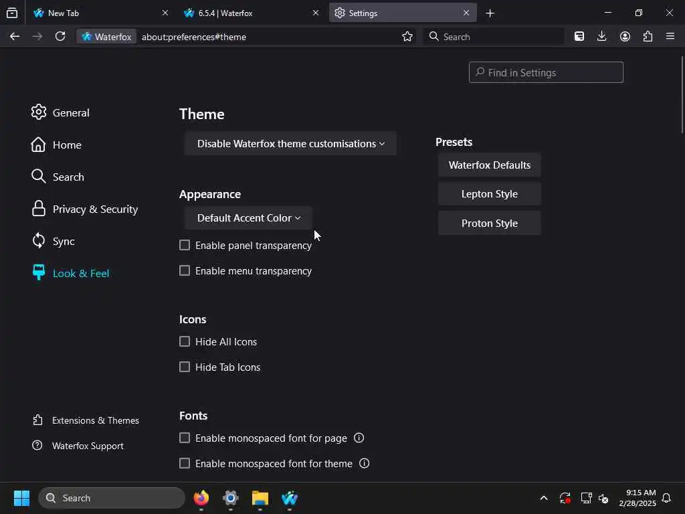Launch Firefox from the taskbar
This screenshot has width=685, height=514.
[201, 498]
